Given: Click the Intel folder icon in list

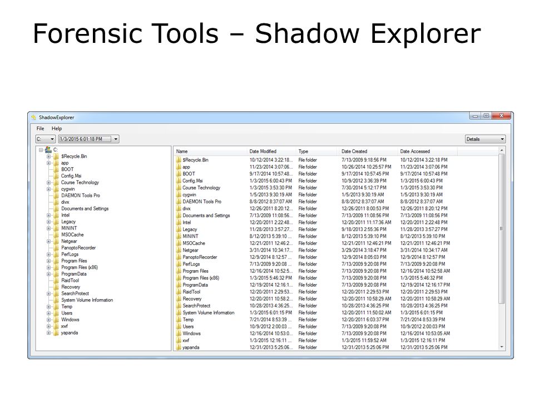Looking at the screenshot, I should 179,222.
